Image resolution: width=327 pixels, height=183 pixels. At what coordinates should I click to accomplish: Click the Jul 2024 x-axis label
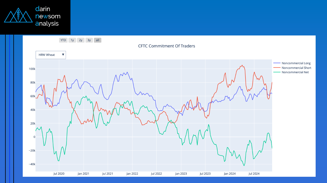(254, 174)
